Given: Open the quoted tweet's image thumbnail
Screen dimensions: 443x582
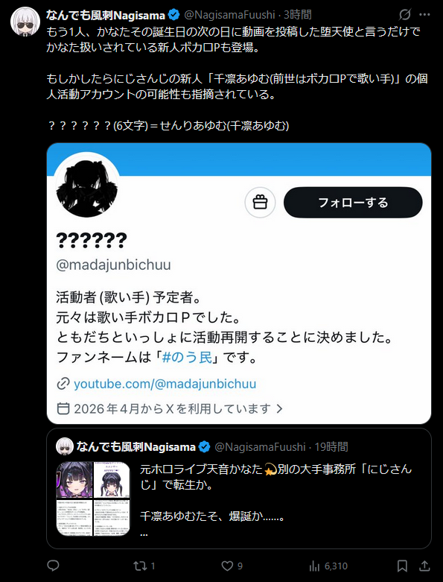Looking at the screenshot, I should pyautogui.click(x=93, y=499).
